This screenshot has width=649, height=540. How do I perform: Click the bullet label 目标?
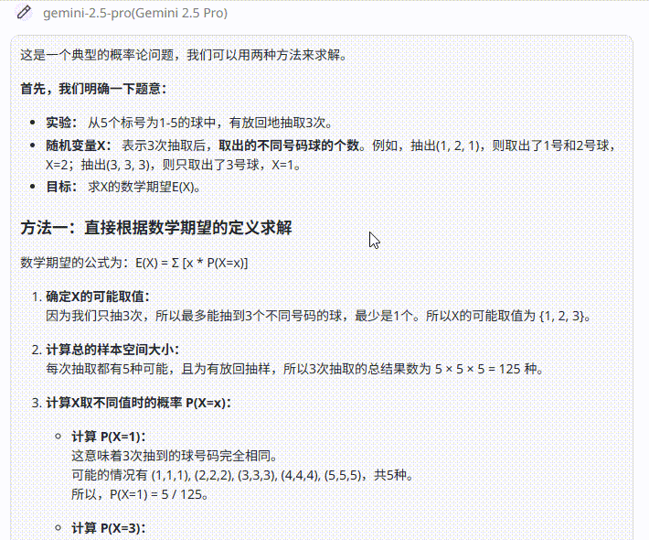(61, 187)
